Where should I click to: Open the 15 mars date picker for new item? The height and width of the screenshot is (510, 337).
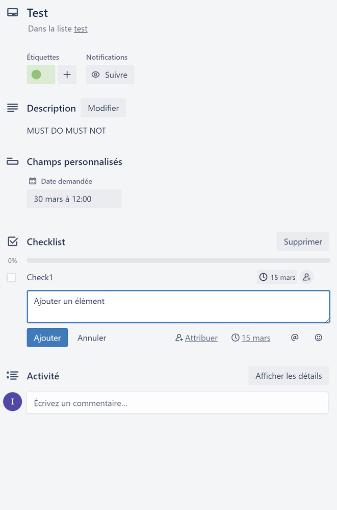(251, 338)
